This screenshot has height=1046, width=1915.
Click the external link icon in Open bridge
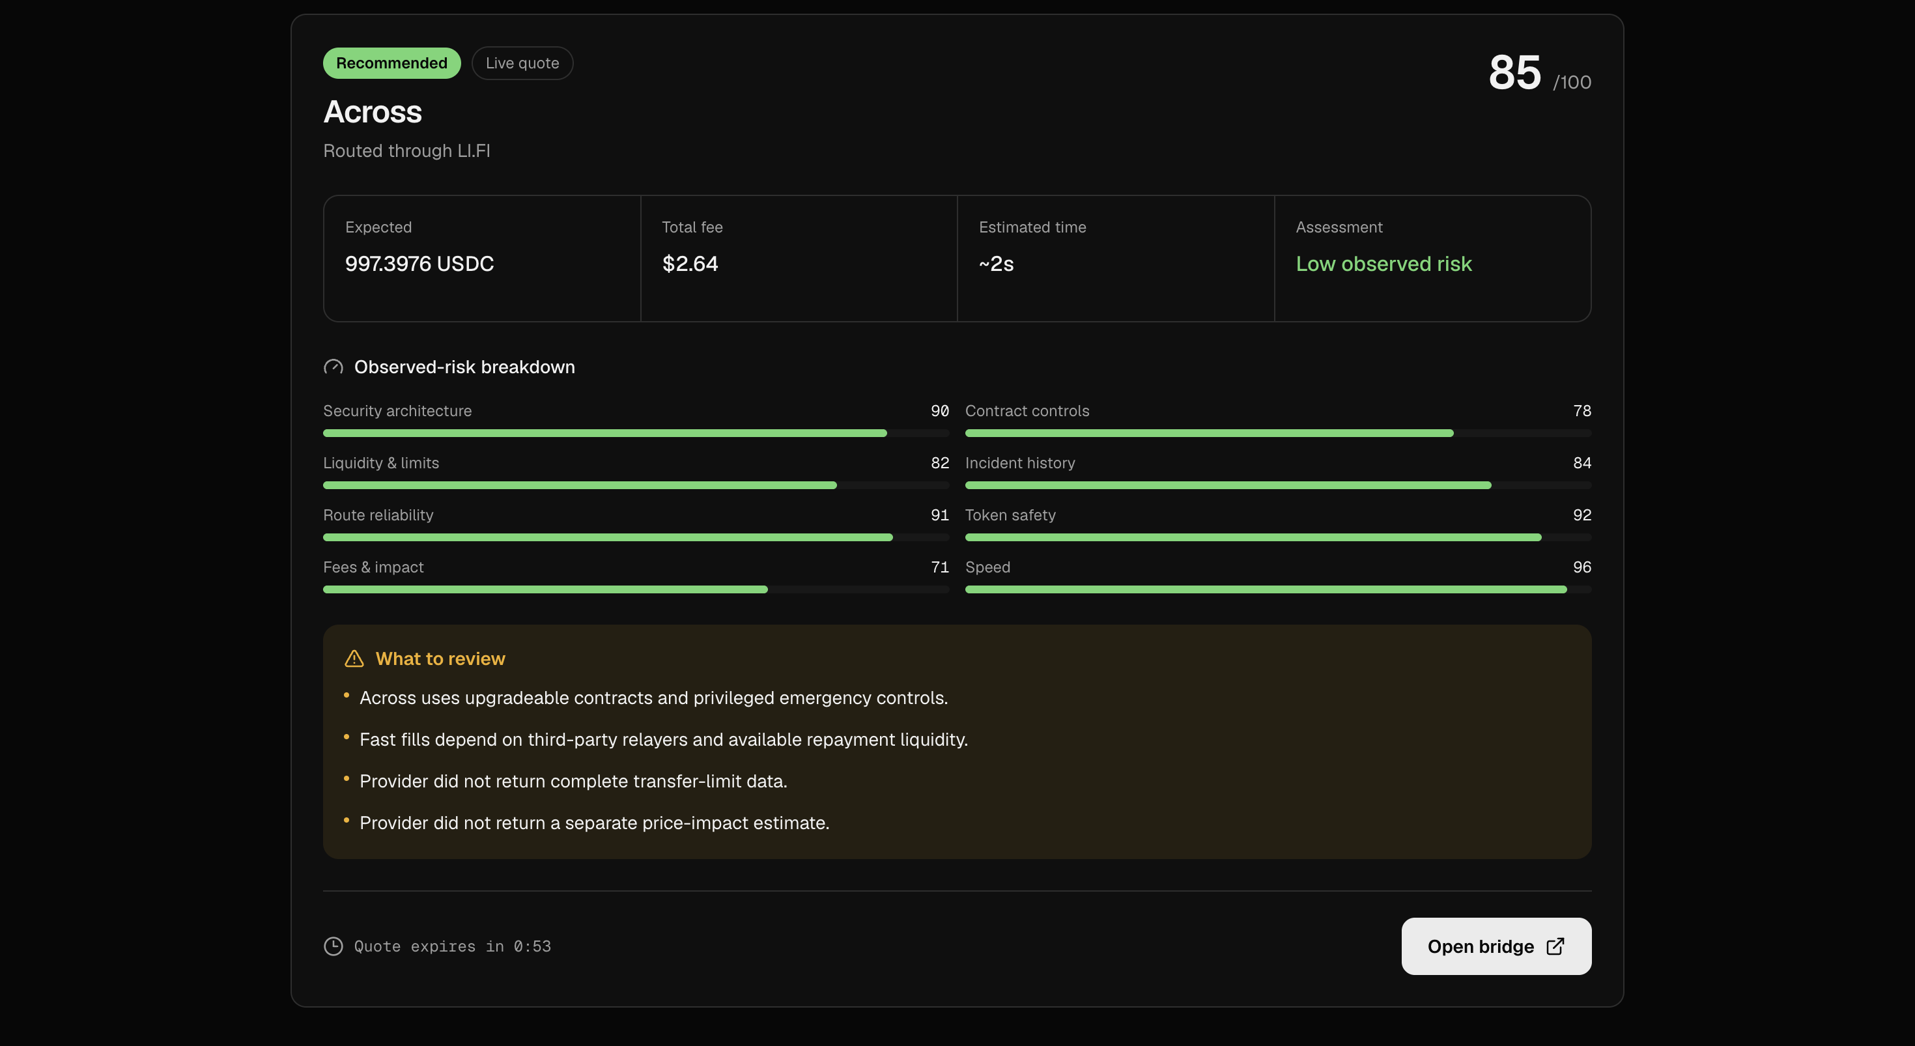[x=1555, y=946]
